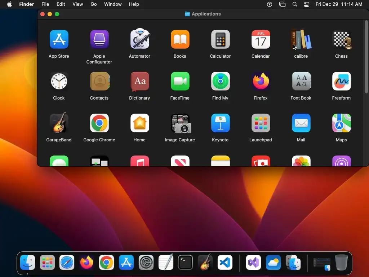Screen dimensions: 369x277
Task: Launch Firefox from the Dock
Action: [86, 262]
